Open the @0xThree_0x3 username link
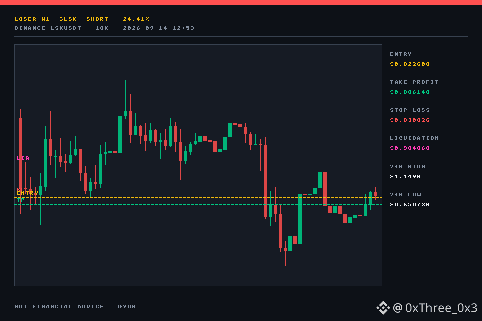Screen dimensions: 482x321 point(435,308)
